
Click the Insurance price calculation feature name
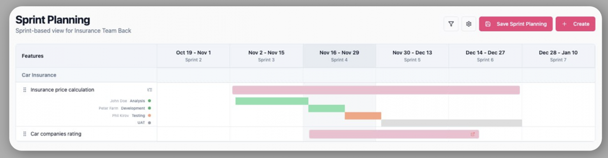click(62, 90)
